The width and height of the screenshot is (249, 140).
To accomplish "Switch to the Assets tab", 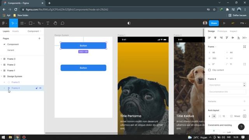I will point(16,31).
